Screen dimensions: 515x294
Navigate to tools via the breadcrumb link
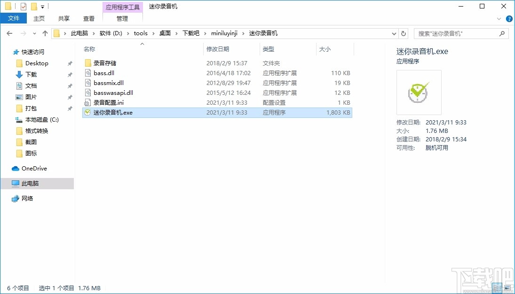[x=141, y=33]
